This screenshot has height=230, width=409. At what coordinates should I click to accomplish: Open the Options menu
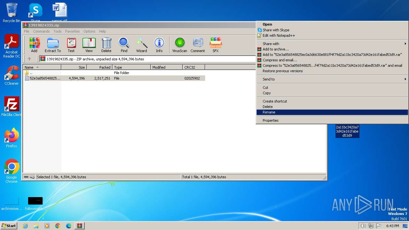pyautogui.click(x=89, y=31)
